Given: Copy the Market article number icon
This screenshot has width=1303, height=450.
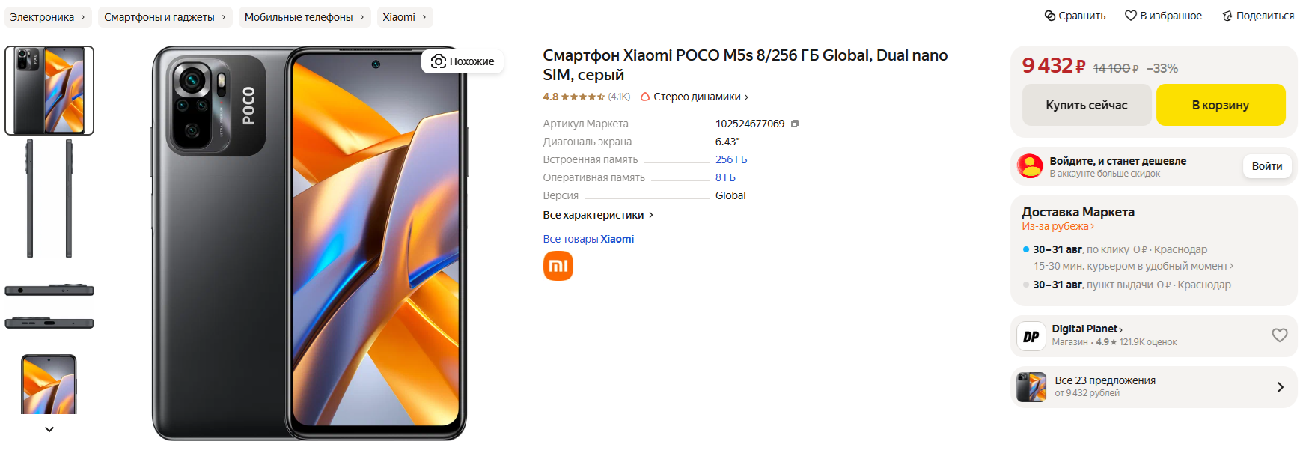Looking at the screenshot, I should 795,124.
